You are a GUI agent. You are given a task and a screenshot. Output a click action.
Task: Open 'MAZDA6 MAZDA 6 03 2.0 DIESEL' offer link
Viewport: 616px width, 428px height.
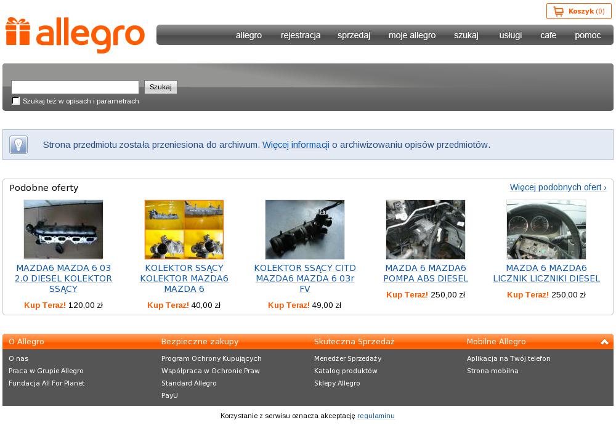(63, 278)
